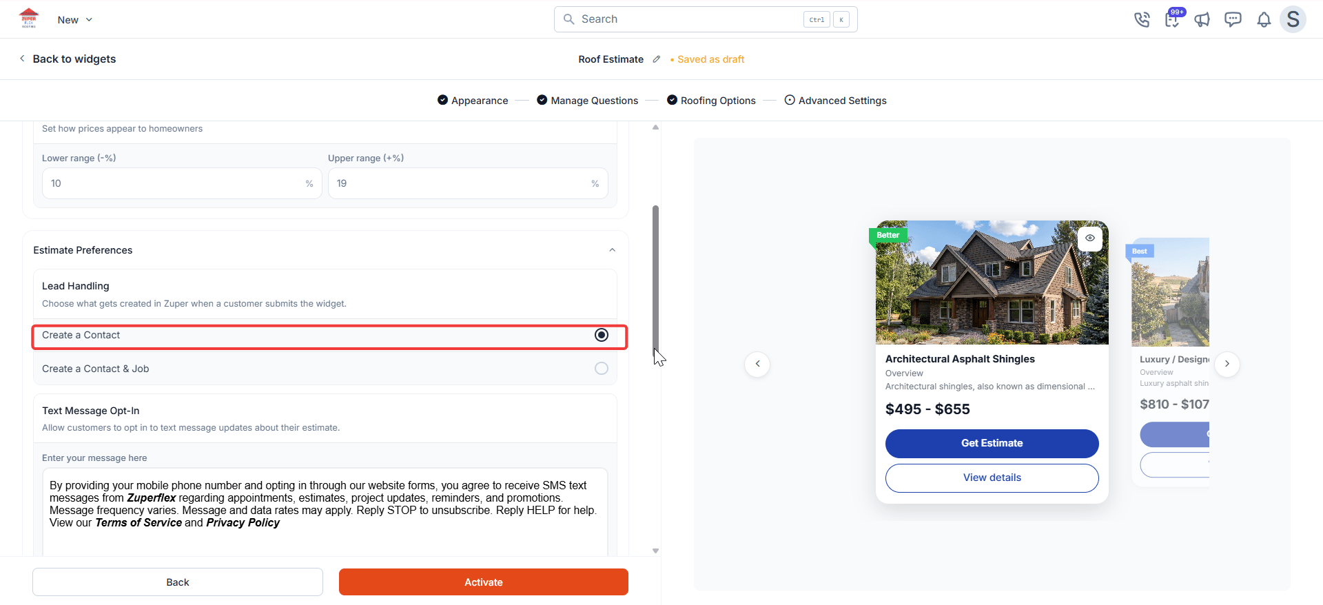Toggle the eye preview icon on shingles card
1323x605 pixels.
[1089, 238]
